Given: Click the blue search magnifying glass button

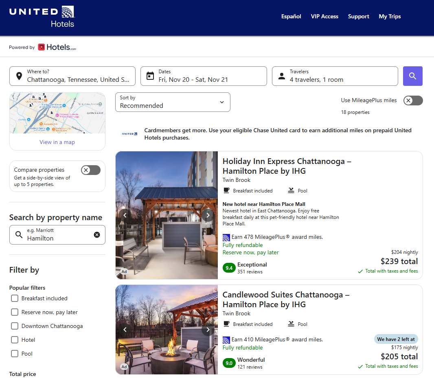Looking at the screenshot, I should point(412,76).
